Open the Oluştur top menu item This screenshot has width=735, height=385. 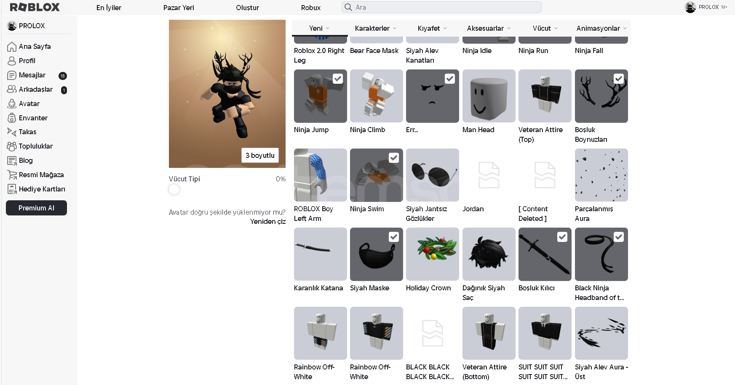click(x=247, y=8)
